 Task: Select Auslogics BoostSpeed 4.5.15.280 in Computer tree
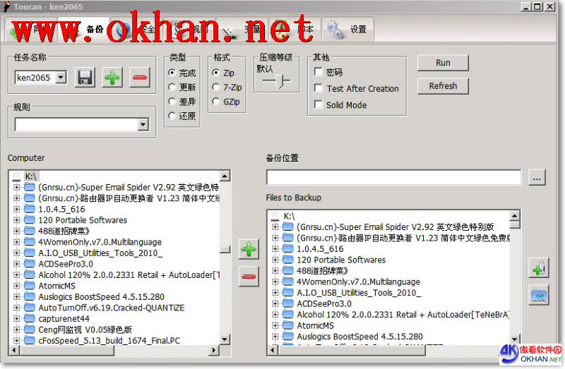[101, 296]
